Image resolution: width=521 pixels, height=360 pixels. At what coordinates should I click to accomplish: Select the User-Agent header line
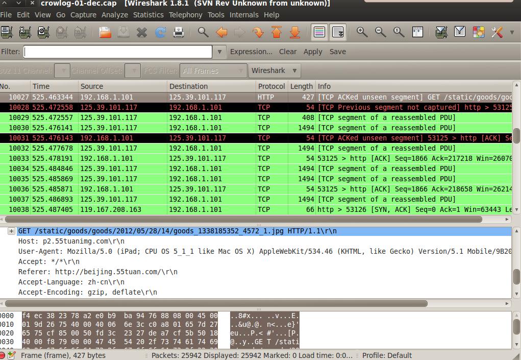pos(264,252)
